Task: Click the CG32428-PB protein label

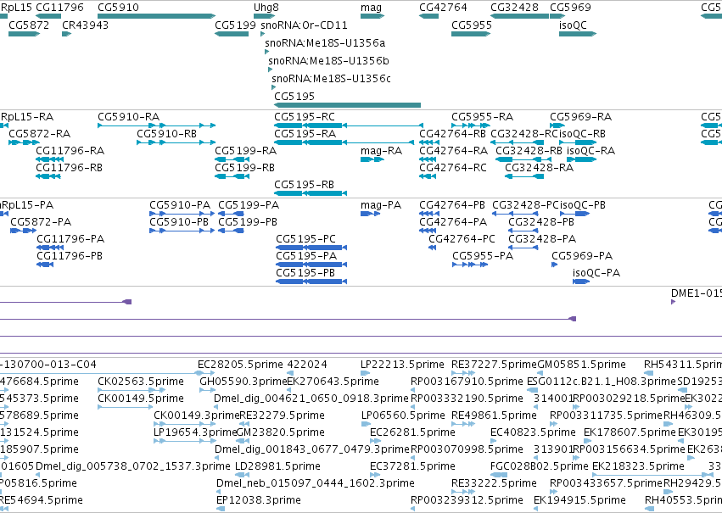Action: 541,222
